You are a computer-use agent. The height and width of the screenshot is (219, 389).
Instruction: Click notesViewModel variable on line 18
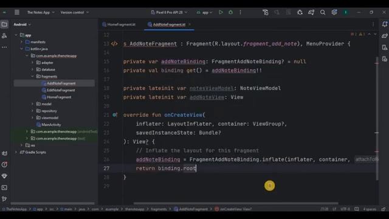[212, 88]
